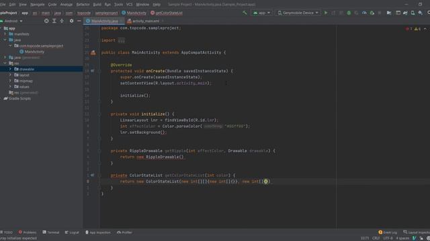Switch to MainActivity.java editor tab
The image size is (430, 241).
point(104,21)
